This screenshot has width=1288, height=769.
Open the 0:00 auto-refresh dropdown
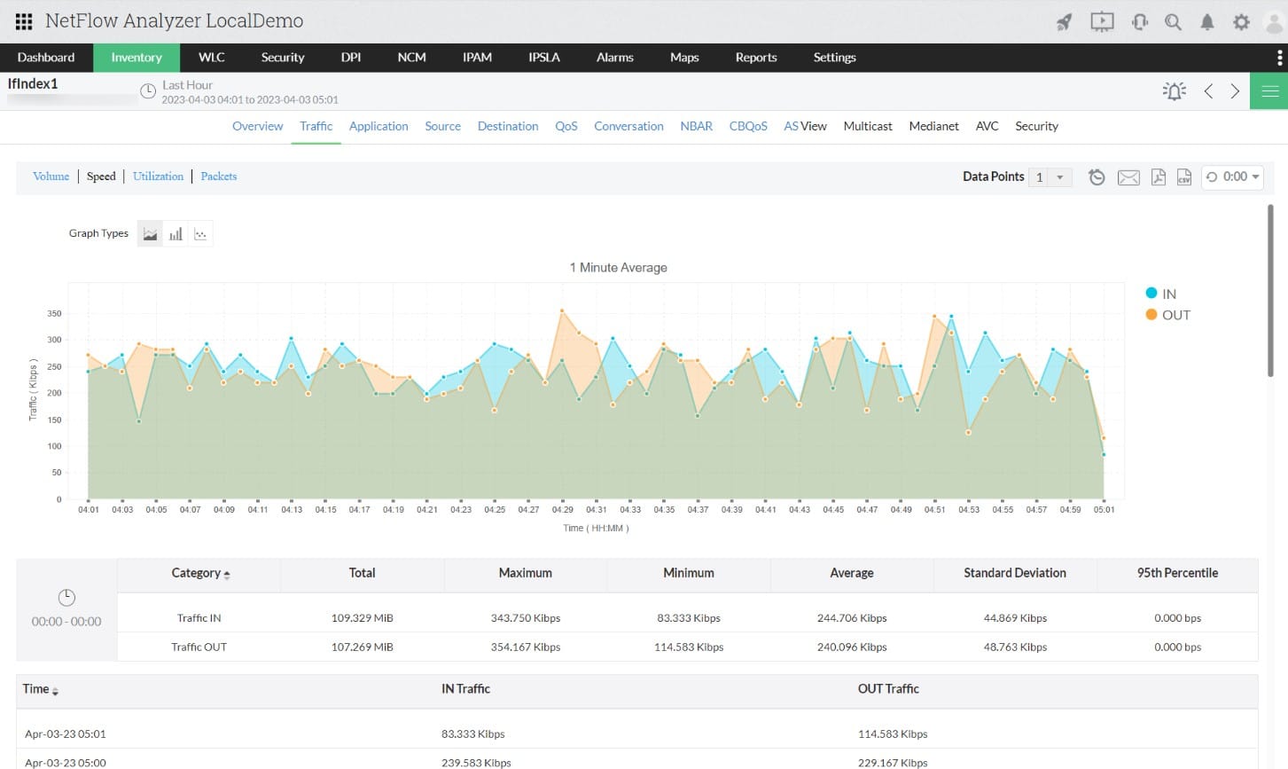pyautogui.click(x=1233, y=177)
